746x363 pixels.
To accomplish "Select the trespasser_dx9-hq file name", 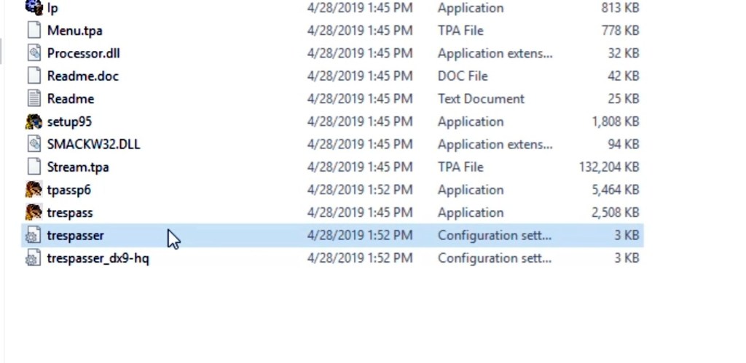I will point(98,258).
